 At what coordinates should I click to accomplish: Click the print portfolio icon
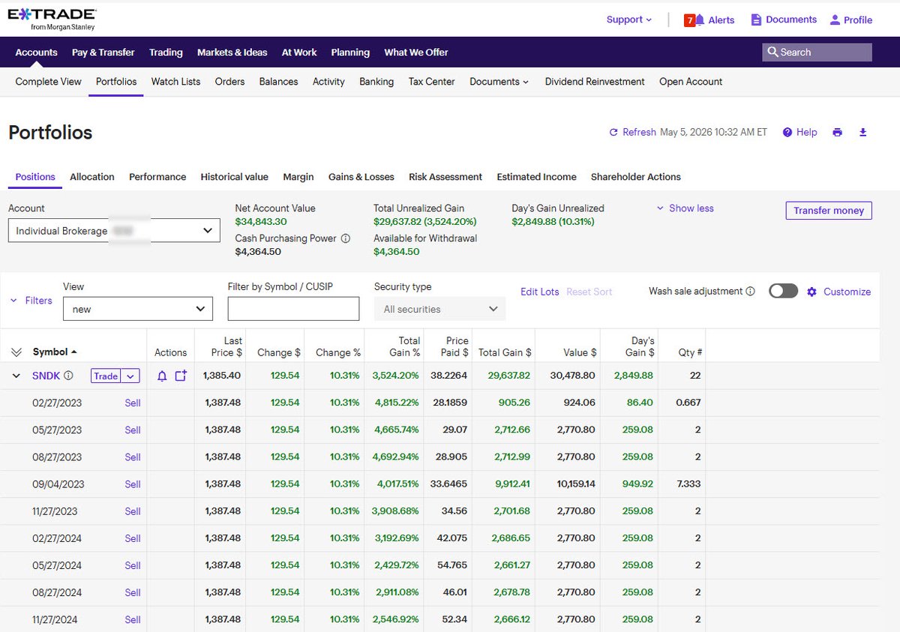pyautogui.click(x=837, y=132)
